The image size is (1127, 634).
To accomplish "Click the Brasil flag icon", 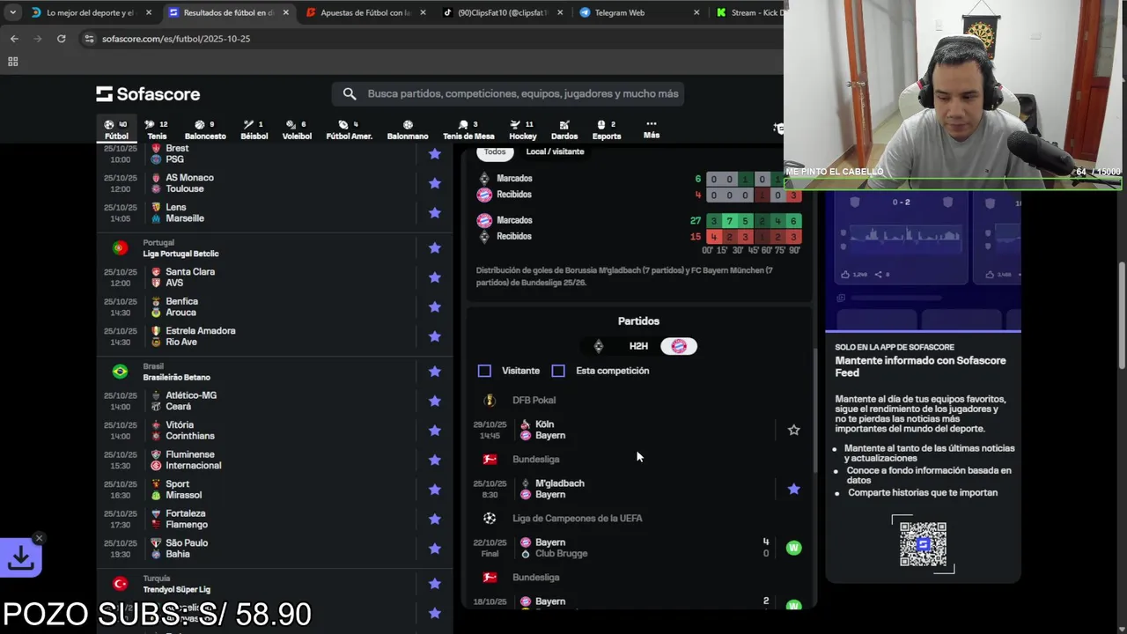I will pyautogui.click(x=120, y=372).
